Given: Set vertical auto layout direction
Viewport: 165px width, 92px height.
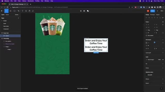Looking at the screenshot, I should click(146, 43).
